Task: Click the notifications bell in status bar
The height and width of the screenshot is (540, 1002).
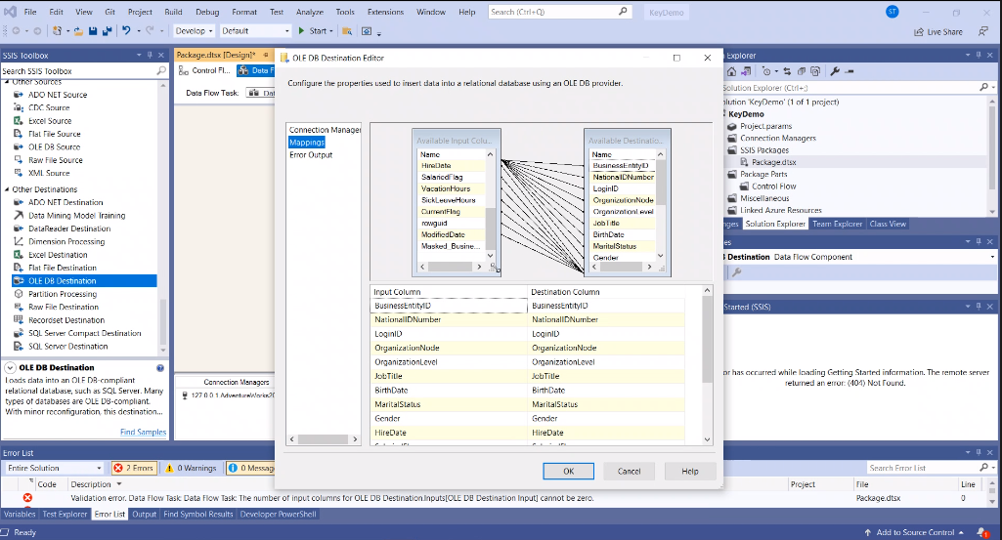Action: [x=982, y=532]
